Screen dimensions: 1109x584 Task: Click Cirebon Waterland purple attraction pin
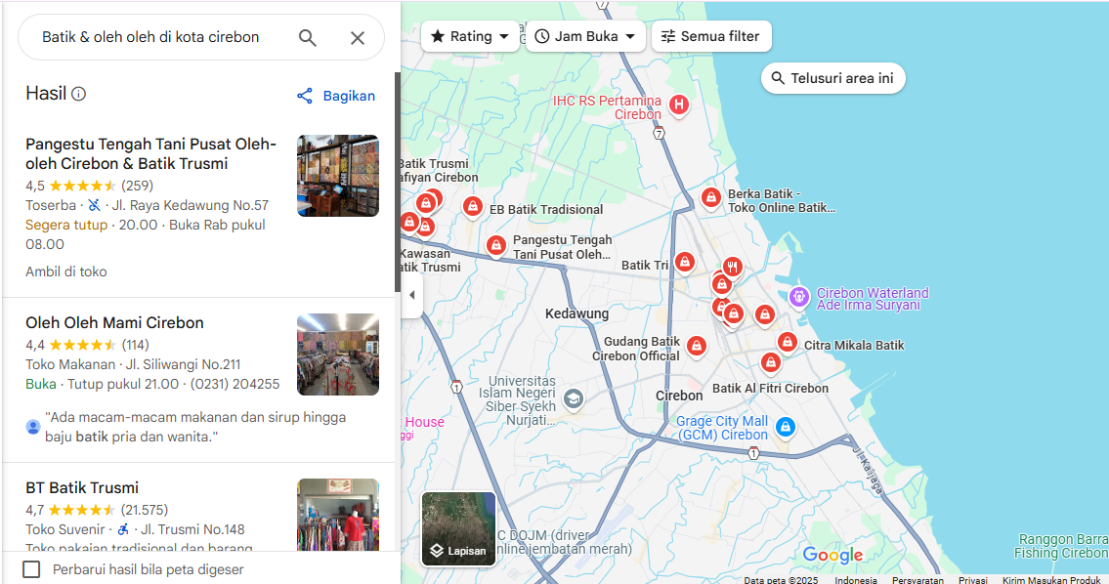[799, 297]
